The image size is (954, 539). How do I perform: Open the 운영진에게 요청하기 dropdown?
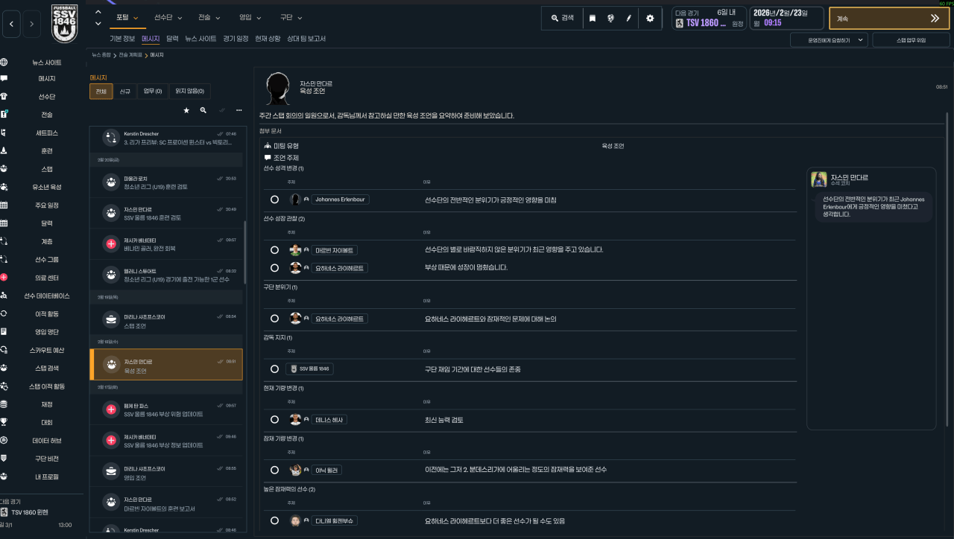click(x=829, y=40)
